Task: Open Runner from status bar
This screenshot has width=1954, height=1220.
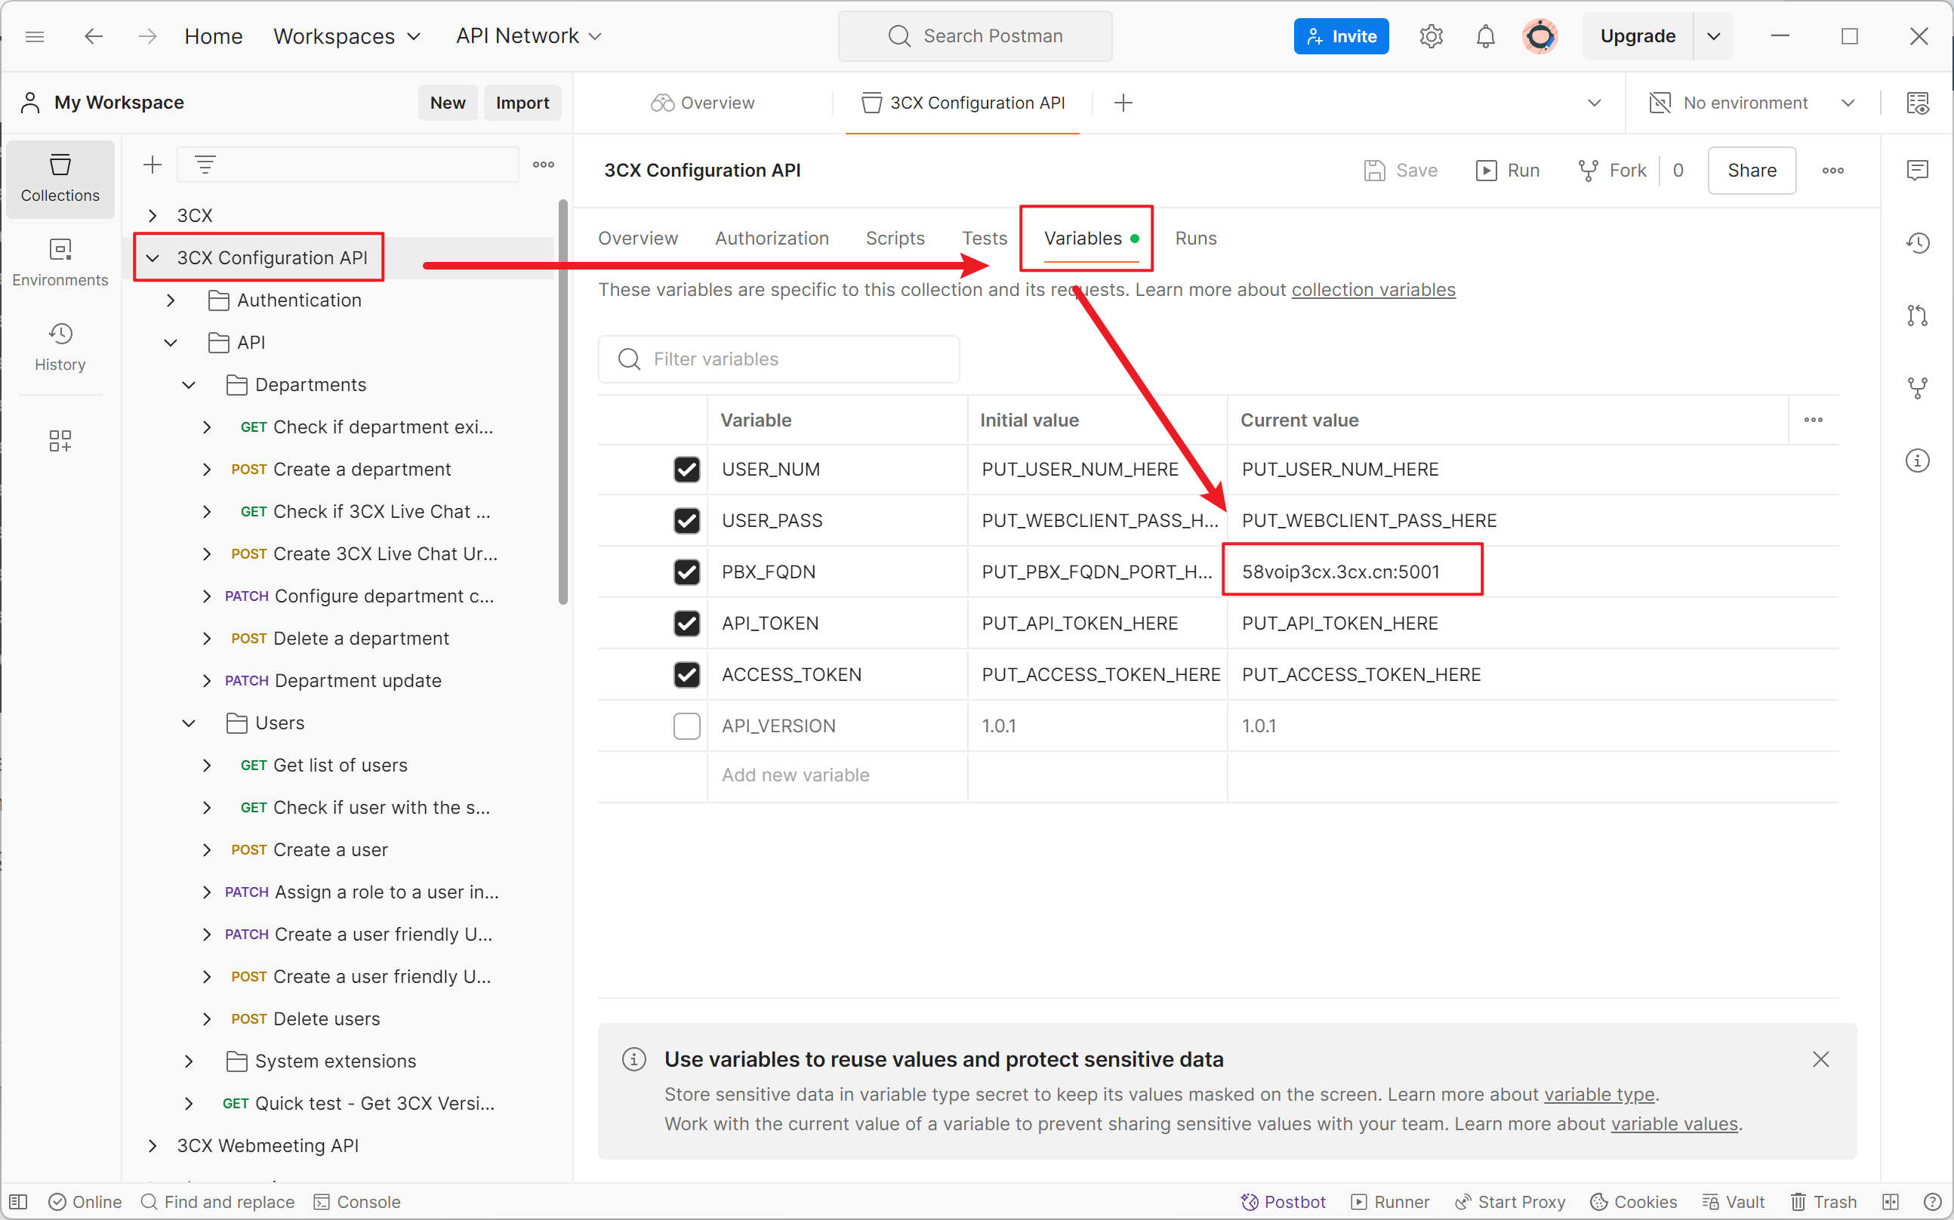Action: click(x=1390, y=1201)
